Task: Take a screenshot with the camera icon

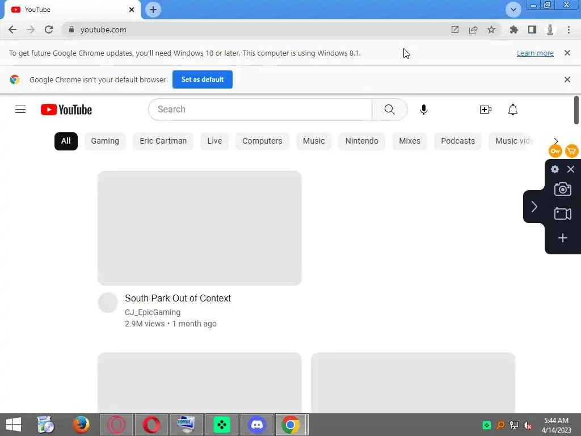Action: click(562, 189)
